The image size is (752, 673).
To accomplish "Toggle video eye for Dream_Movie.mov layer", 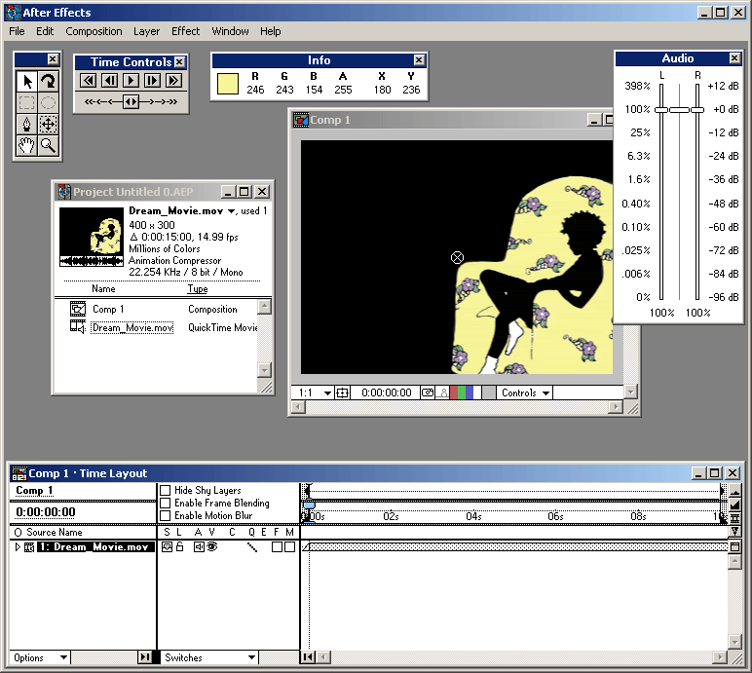I will point(209,547).
